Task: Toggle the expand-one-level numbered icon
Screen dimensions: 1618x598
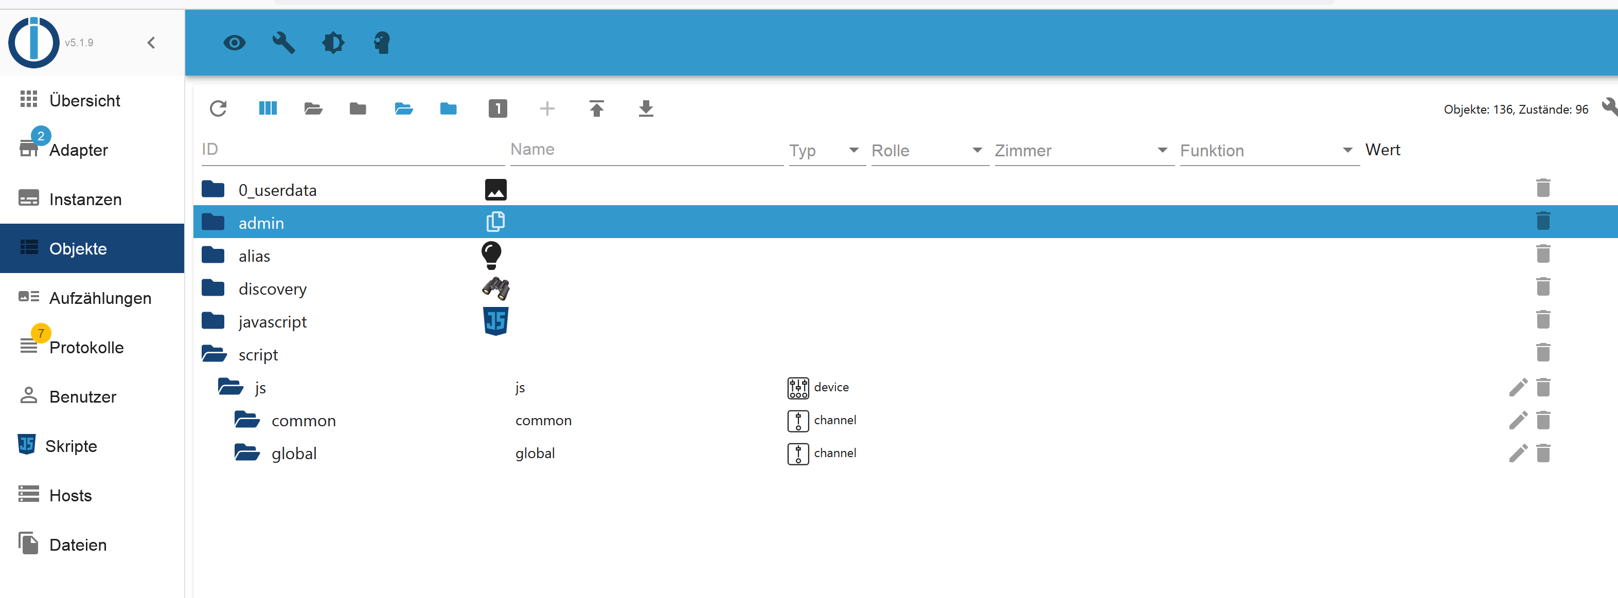Action: point(497,108)
